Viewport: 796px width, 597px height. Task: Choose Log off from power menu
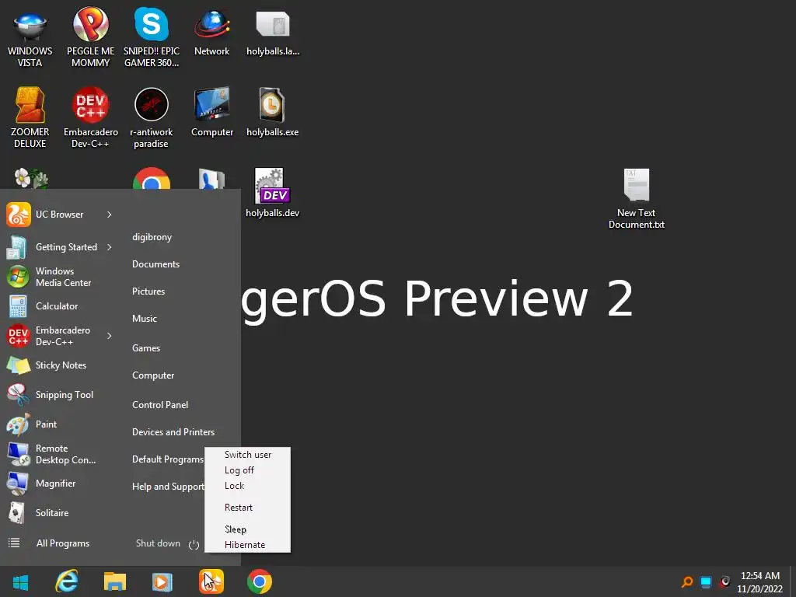click(248, 470)
